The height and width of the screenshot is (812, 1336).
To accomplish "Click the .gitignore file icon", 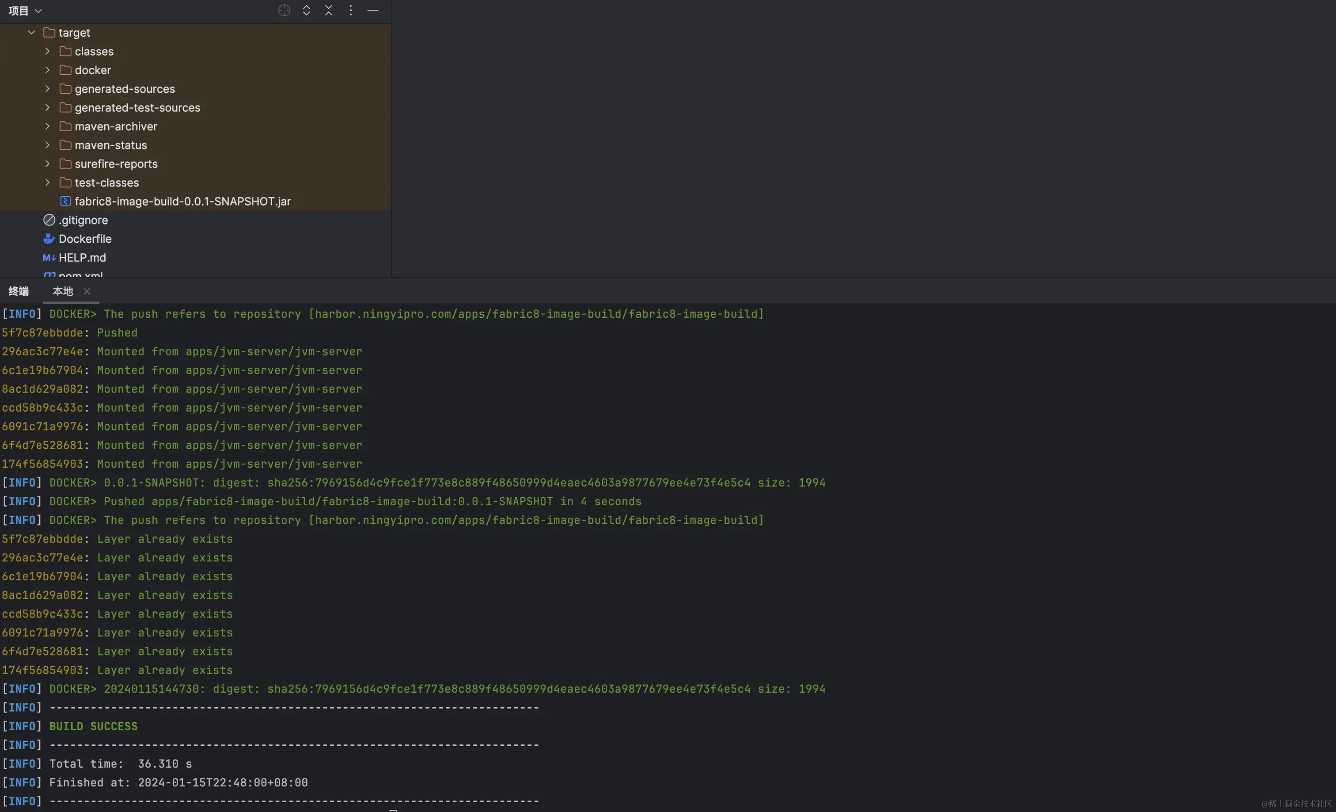I will click(x=49, y=220).
